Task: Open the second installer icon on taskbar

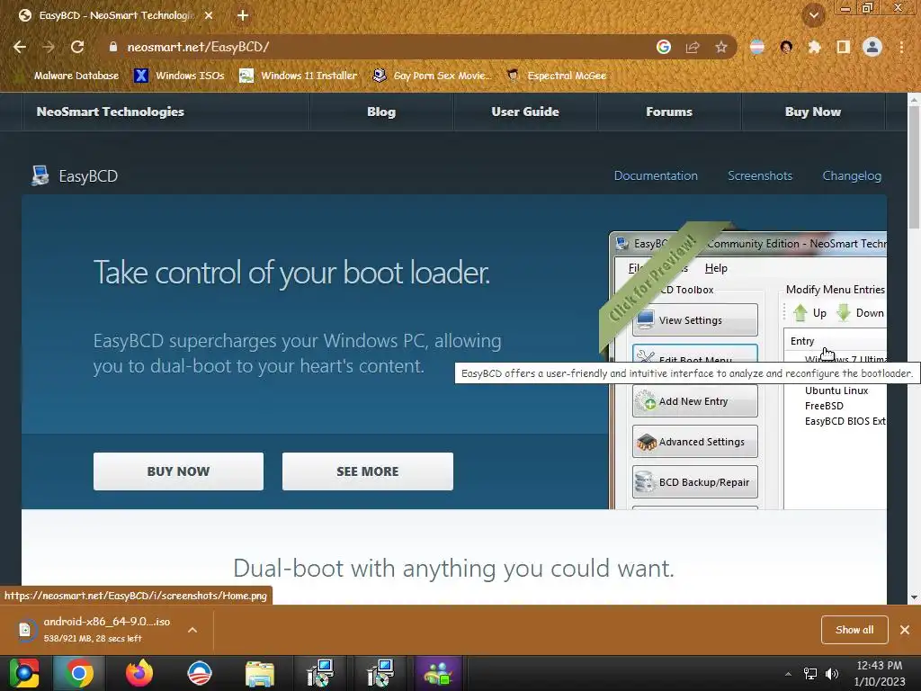Action: tap(380, 673)
